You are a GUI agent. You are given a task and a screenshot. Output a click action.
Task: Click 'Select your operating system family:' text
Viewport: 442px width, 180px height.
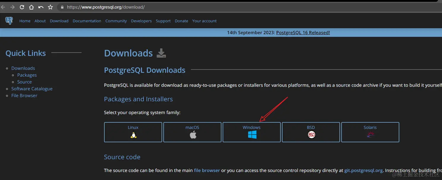(x=142, y=113)
